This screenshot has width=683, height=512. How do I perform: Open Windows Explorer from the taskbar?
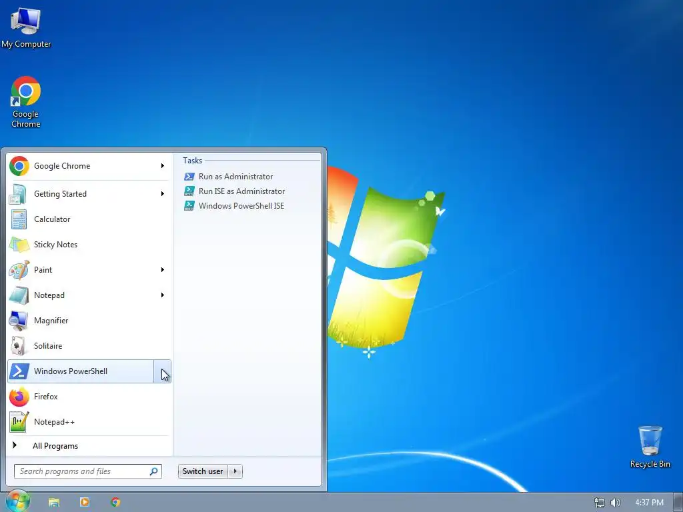click(x=54, y=502)
